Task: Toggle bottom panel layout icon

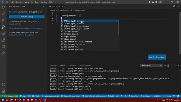Action: point(153,2)
